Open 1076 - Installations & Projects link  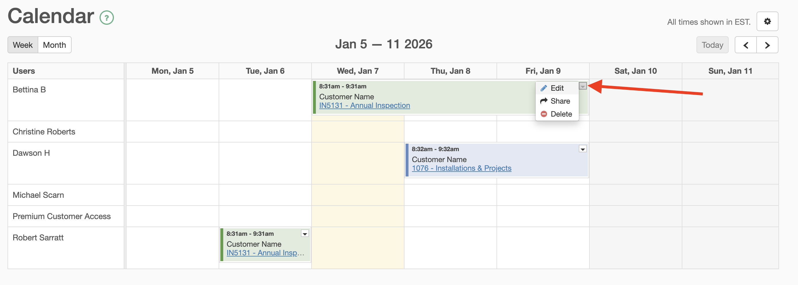click(461, 168)
